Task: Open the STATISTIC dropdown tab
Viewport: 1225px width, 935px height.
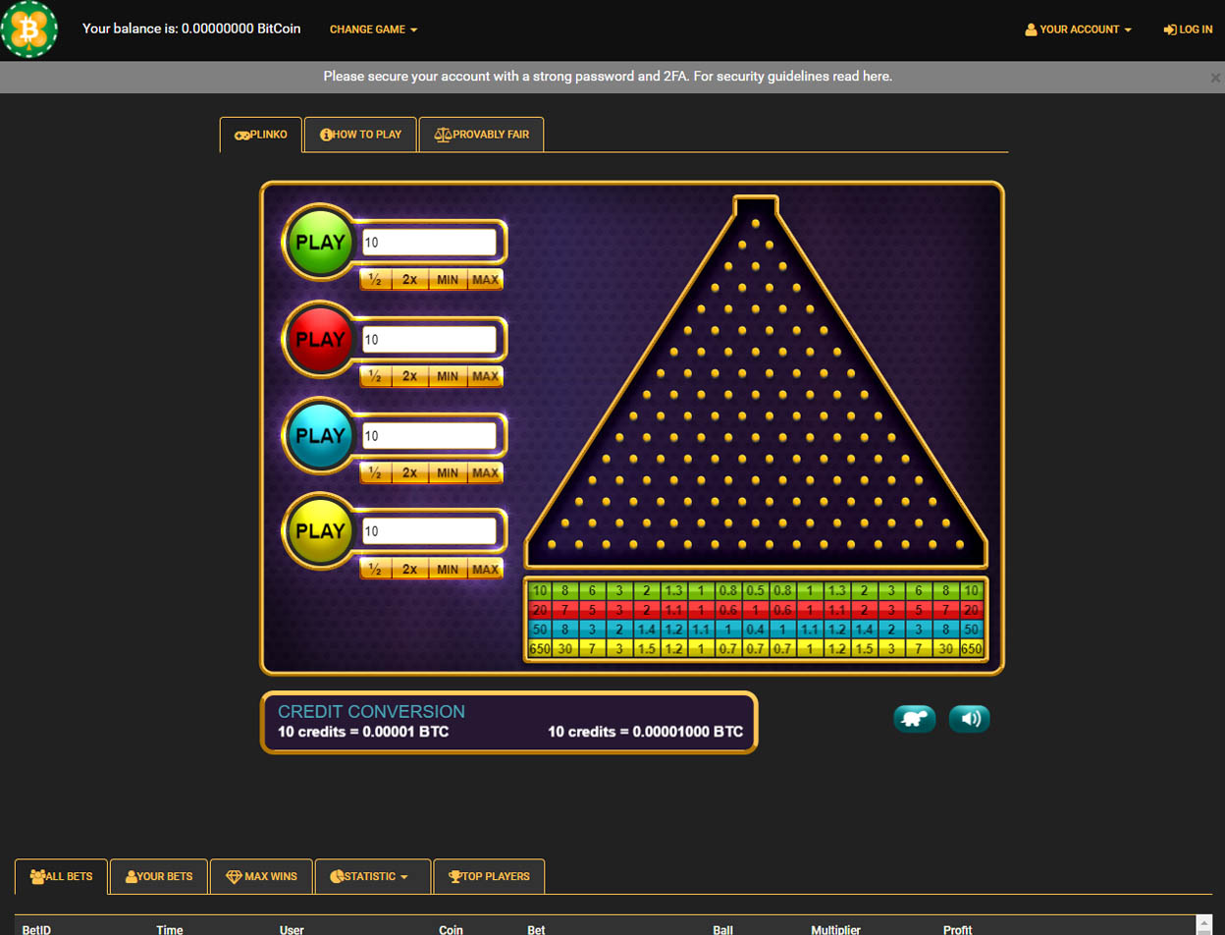Action: [x=373, y=876]
